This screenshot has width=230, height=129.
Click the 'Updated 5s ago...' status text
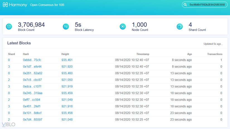tap(213, 44)
